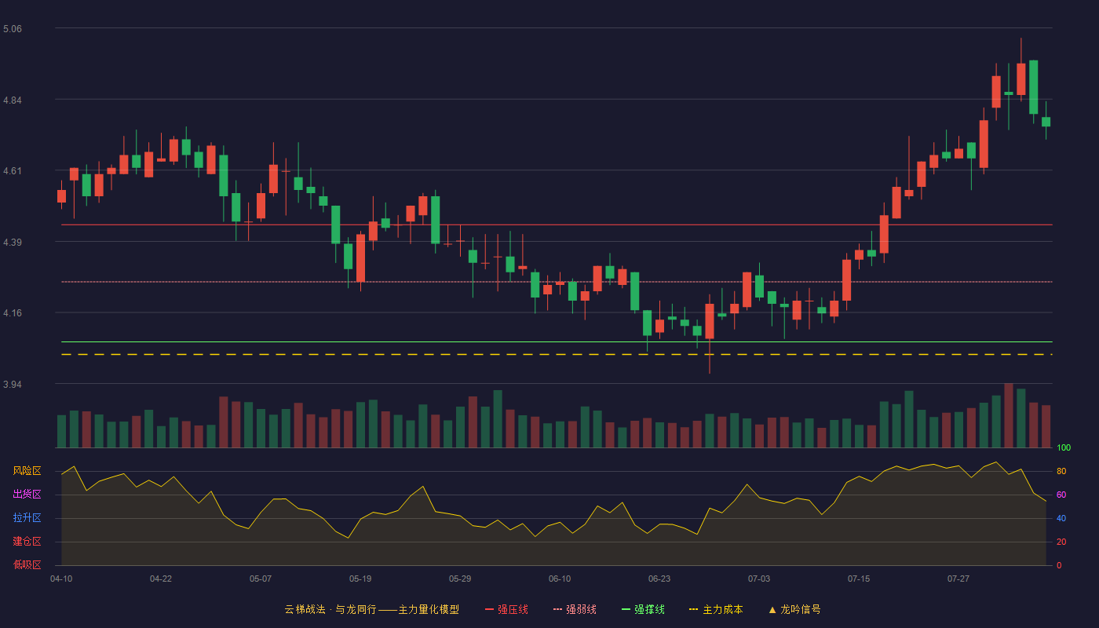The image size is (1099, 628).
Task: Toggle the 云梯战法 主力量化模型 legend entry
Action: click(x=372, y=609)
